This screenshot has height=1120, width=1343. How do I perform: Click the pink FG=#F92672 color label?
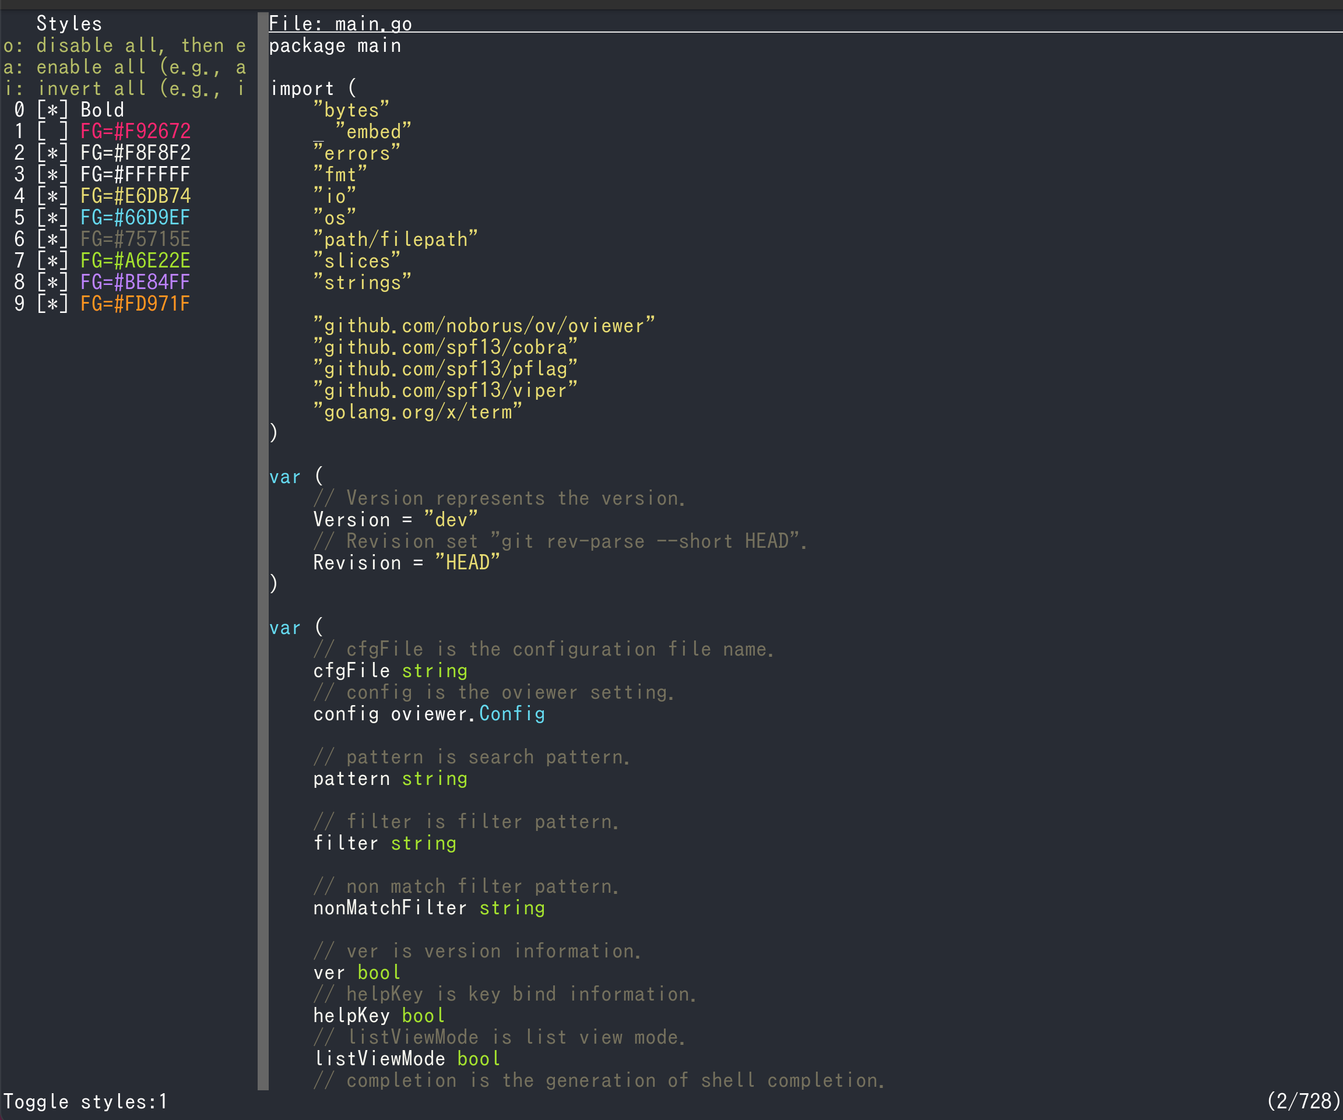point(136,132)
